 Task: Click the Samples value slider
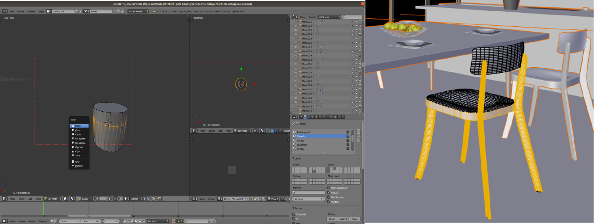(x=308, y=199)
